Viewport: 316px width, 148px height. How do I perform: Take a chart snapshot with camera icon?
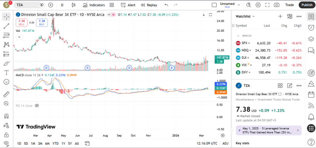(x=277, y=5)
